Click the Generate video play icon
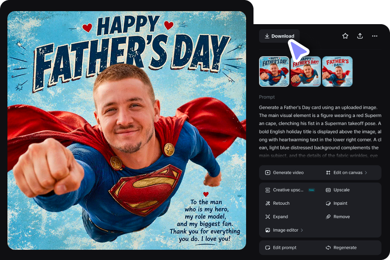Viewport: 390px width, 260px height. tap(267, 172)
